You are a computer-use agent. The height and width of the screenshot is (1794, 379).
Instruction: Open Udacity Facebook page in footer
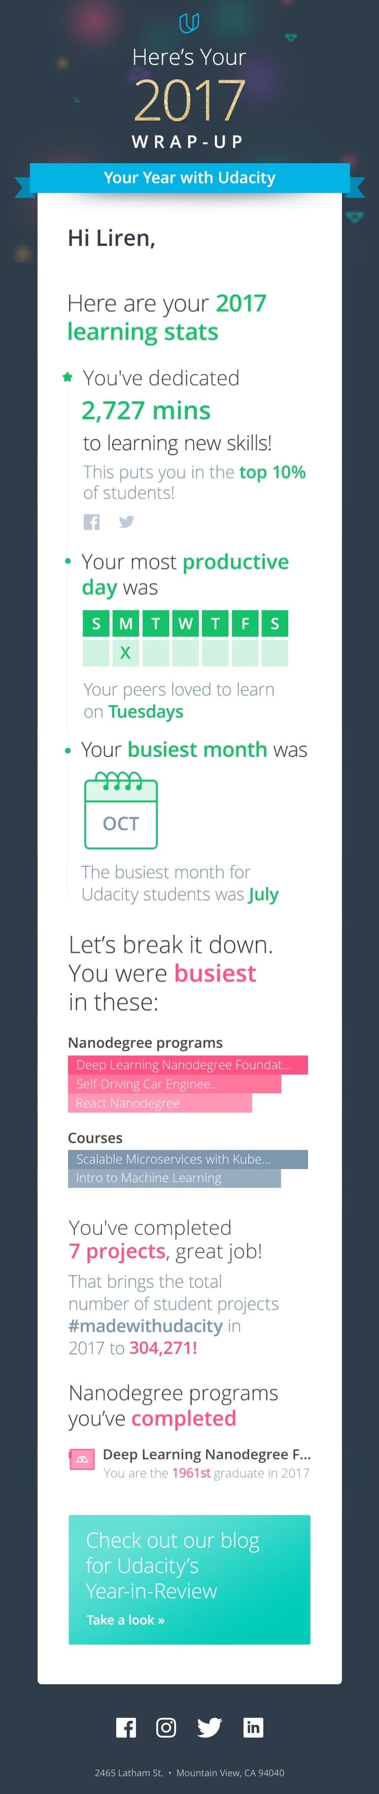click(x=126, y=1728)
